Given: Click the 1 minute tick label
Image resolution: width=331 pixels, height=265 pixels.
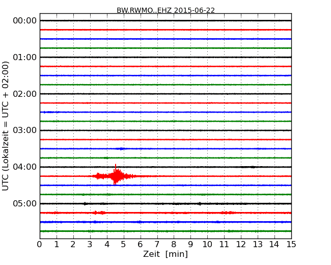Looking at the screenshot, I should pyautogui.click(x=57, y=245).
